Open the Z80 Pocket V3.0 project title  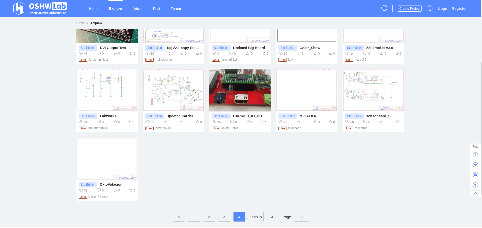(380, 48)
